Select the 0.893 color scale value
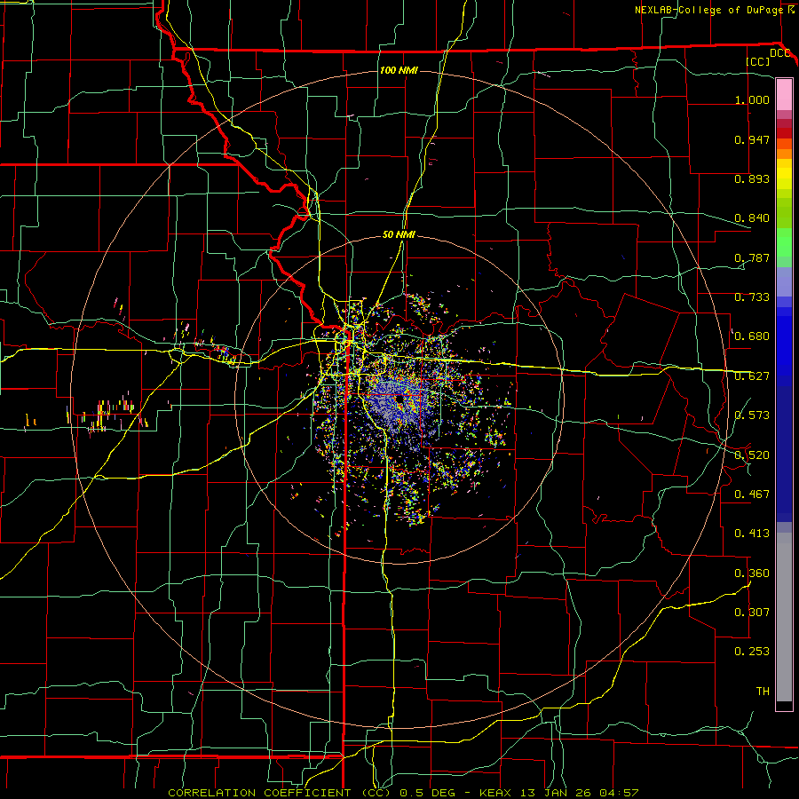799x799 pixels. pos(752,178)
